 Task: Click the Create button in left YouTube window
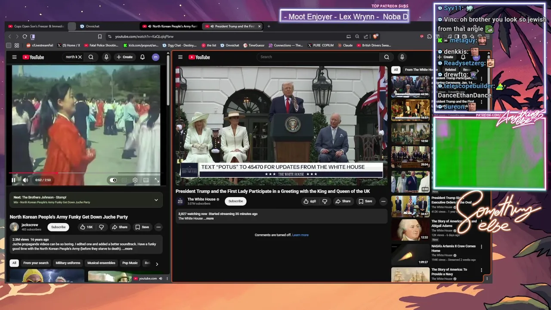tap(124, 57)
